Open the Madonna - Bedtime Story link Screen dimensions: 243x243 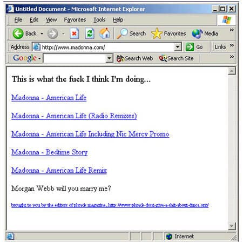(x=50, y=152)
